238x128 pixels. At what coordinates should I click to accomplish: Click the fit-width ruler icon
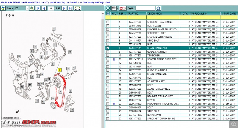tap(77, 8)
